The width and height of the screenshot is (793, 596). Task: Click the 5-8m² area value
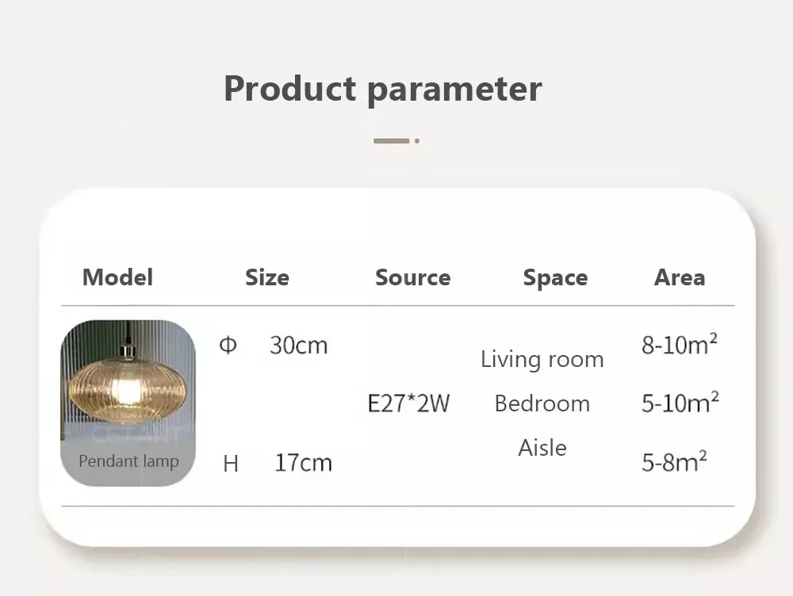click(x=675, y=462)
